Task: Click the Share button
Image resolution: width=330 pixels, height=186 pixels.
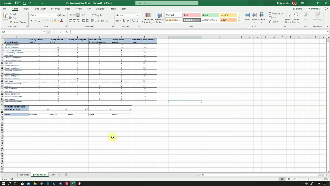Action: (x=298, y=9)
